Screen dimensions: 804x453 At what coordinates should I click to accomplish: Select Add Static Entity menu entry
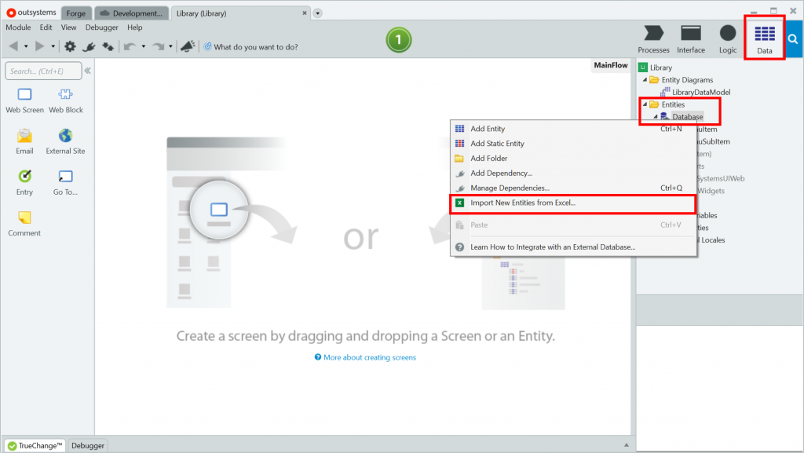click(497, 144)
